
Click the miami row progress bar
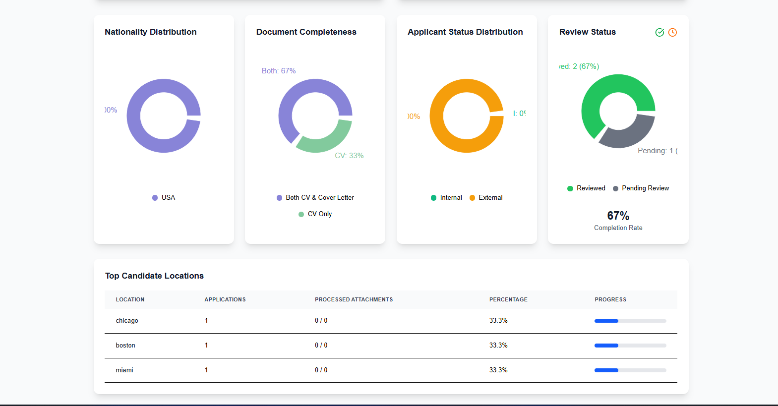coord(630,370)
